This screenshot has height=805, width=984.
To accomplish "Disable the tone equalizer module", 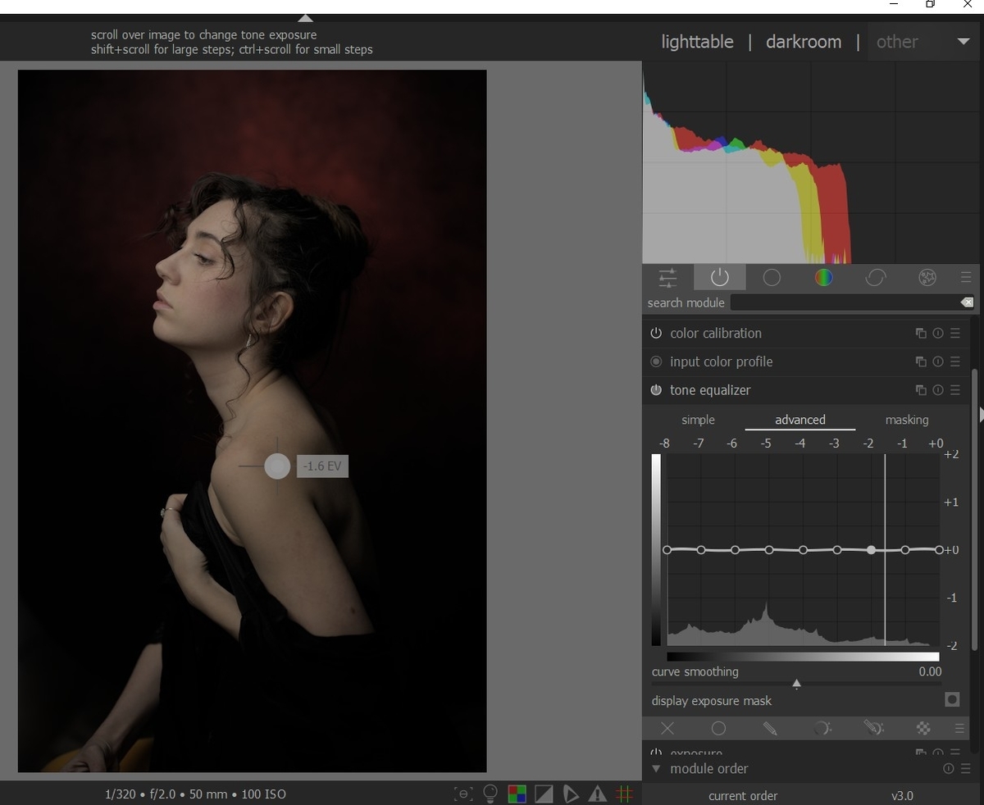I will click(x=656, y=390).
